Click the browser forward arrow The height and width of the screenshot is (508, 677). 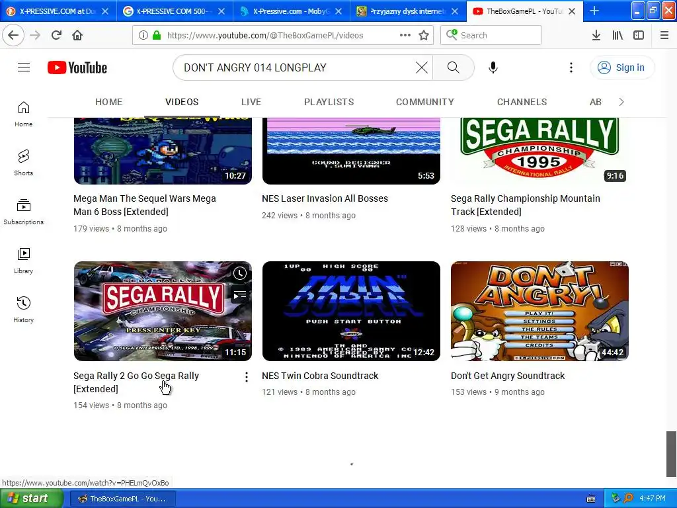coord(35,35)
